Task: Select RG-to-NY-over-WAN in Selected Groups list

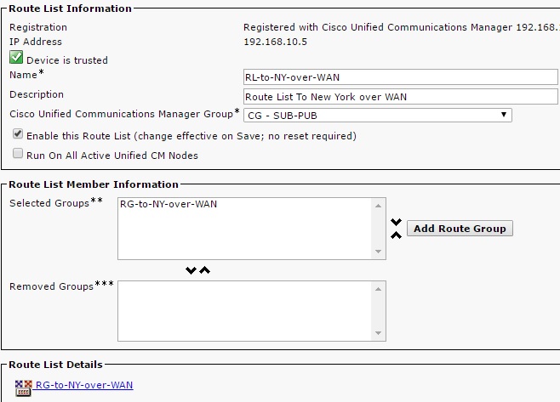Action: point(169,204)
